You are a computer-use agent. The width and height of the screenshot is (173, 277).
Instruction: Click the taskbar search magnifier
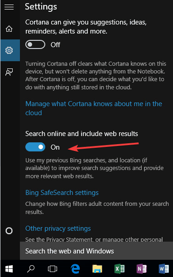[31, 269]
